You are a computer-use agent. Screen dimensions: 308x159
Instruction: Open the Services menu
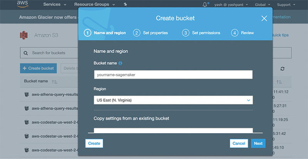(x=55, y=4)
